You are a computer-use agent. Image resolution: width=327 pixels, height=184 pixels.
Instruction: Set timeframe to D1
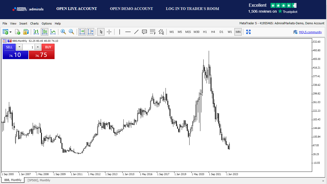(x=221, y=32)
